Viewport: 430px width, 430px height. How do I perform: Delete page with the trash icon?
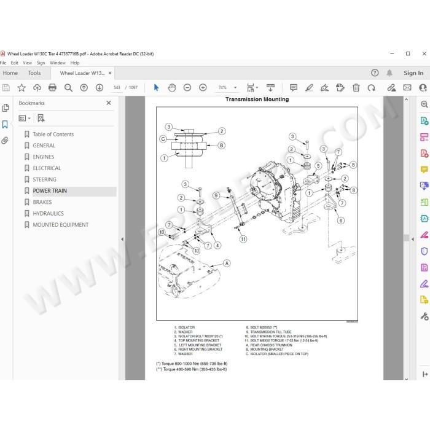click(356, 88)
